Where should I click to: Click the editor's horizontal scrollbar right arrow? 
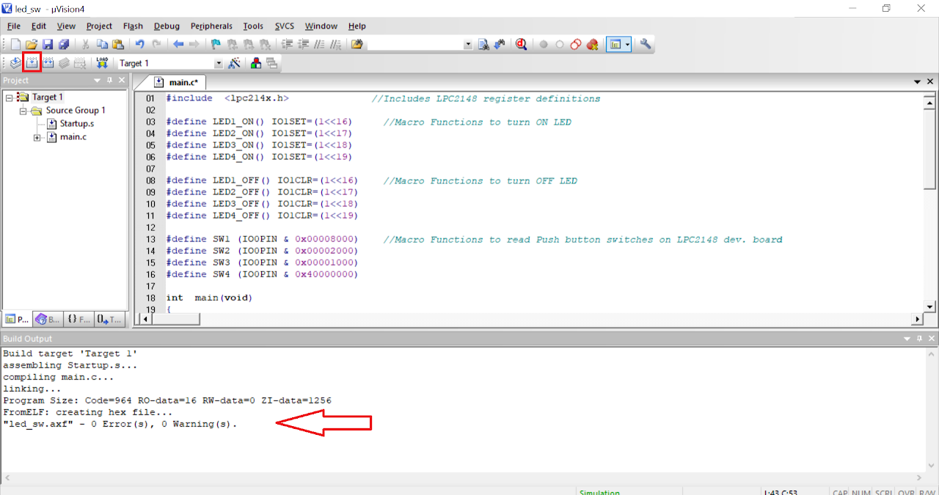[916, 319]
